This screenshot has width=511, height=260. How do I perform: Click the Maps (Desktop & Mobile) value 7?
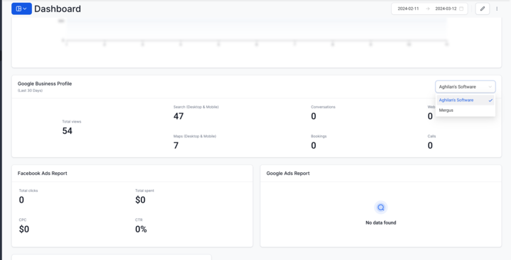[x=176, y=145]
